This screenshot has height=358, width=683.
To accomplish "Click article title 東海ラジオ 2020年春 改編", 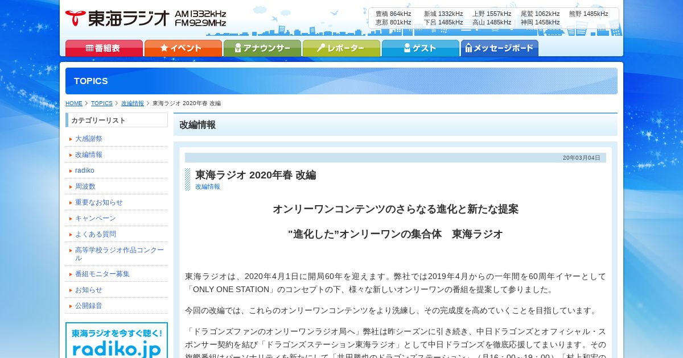I will pyautogui.click(x=256, y=175).
